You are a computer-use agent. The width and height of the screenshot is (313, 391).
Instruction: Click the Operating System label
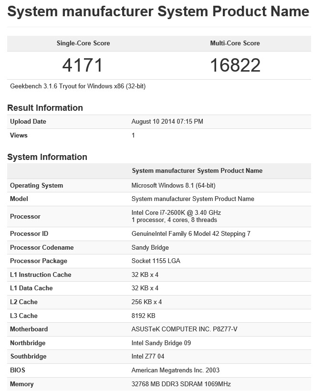(36, 186)
